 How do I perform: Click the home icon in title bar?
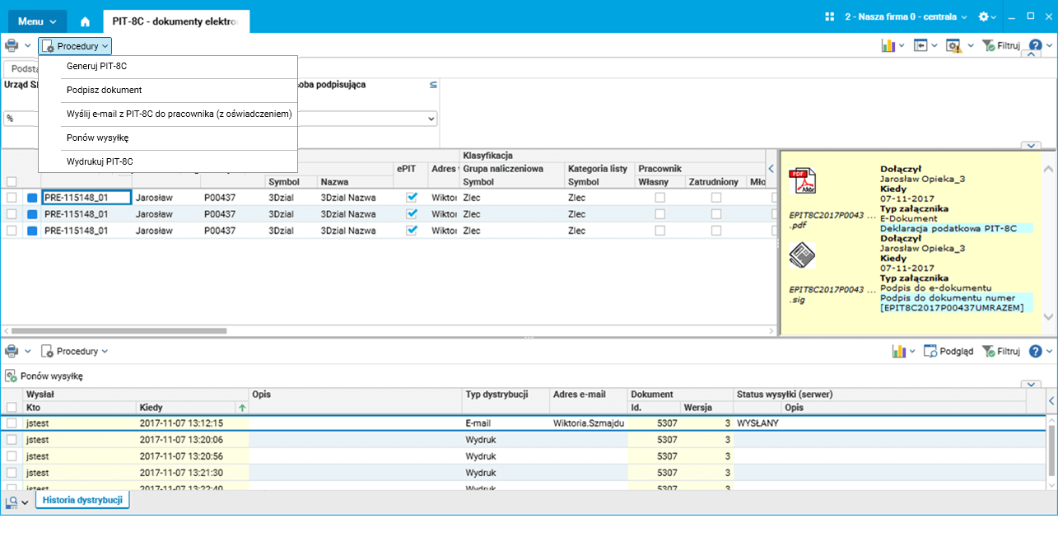(85, 21)
